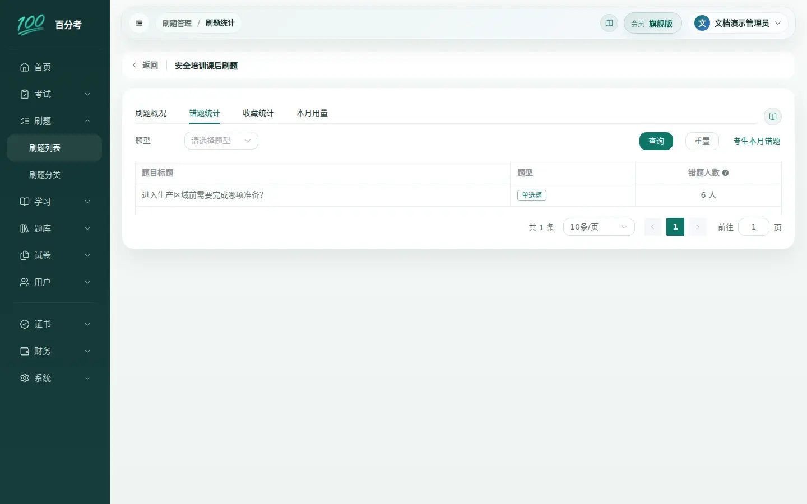Image resolution: width=807 pixels, height=504 pixels.
Task: Click the next page arrow in pagination
Action: point(698,227)
